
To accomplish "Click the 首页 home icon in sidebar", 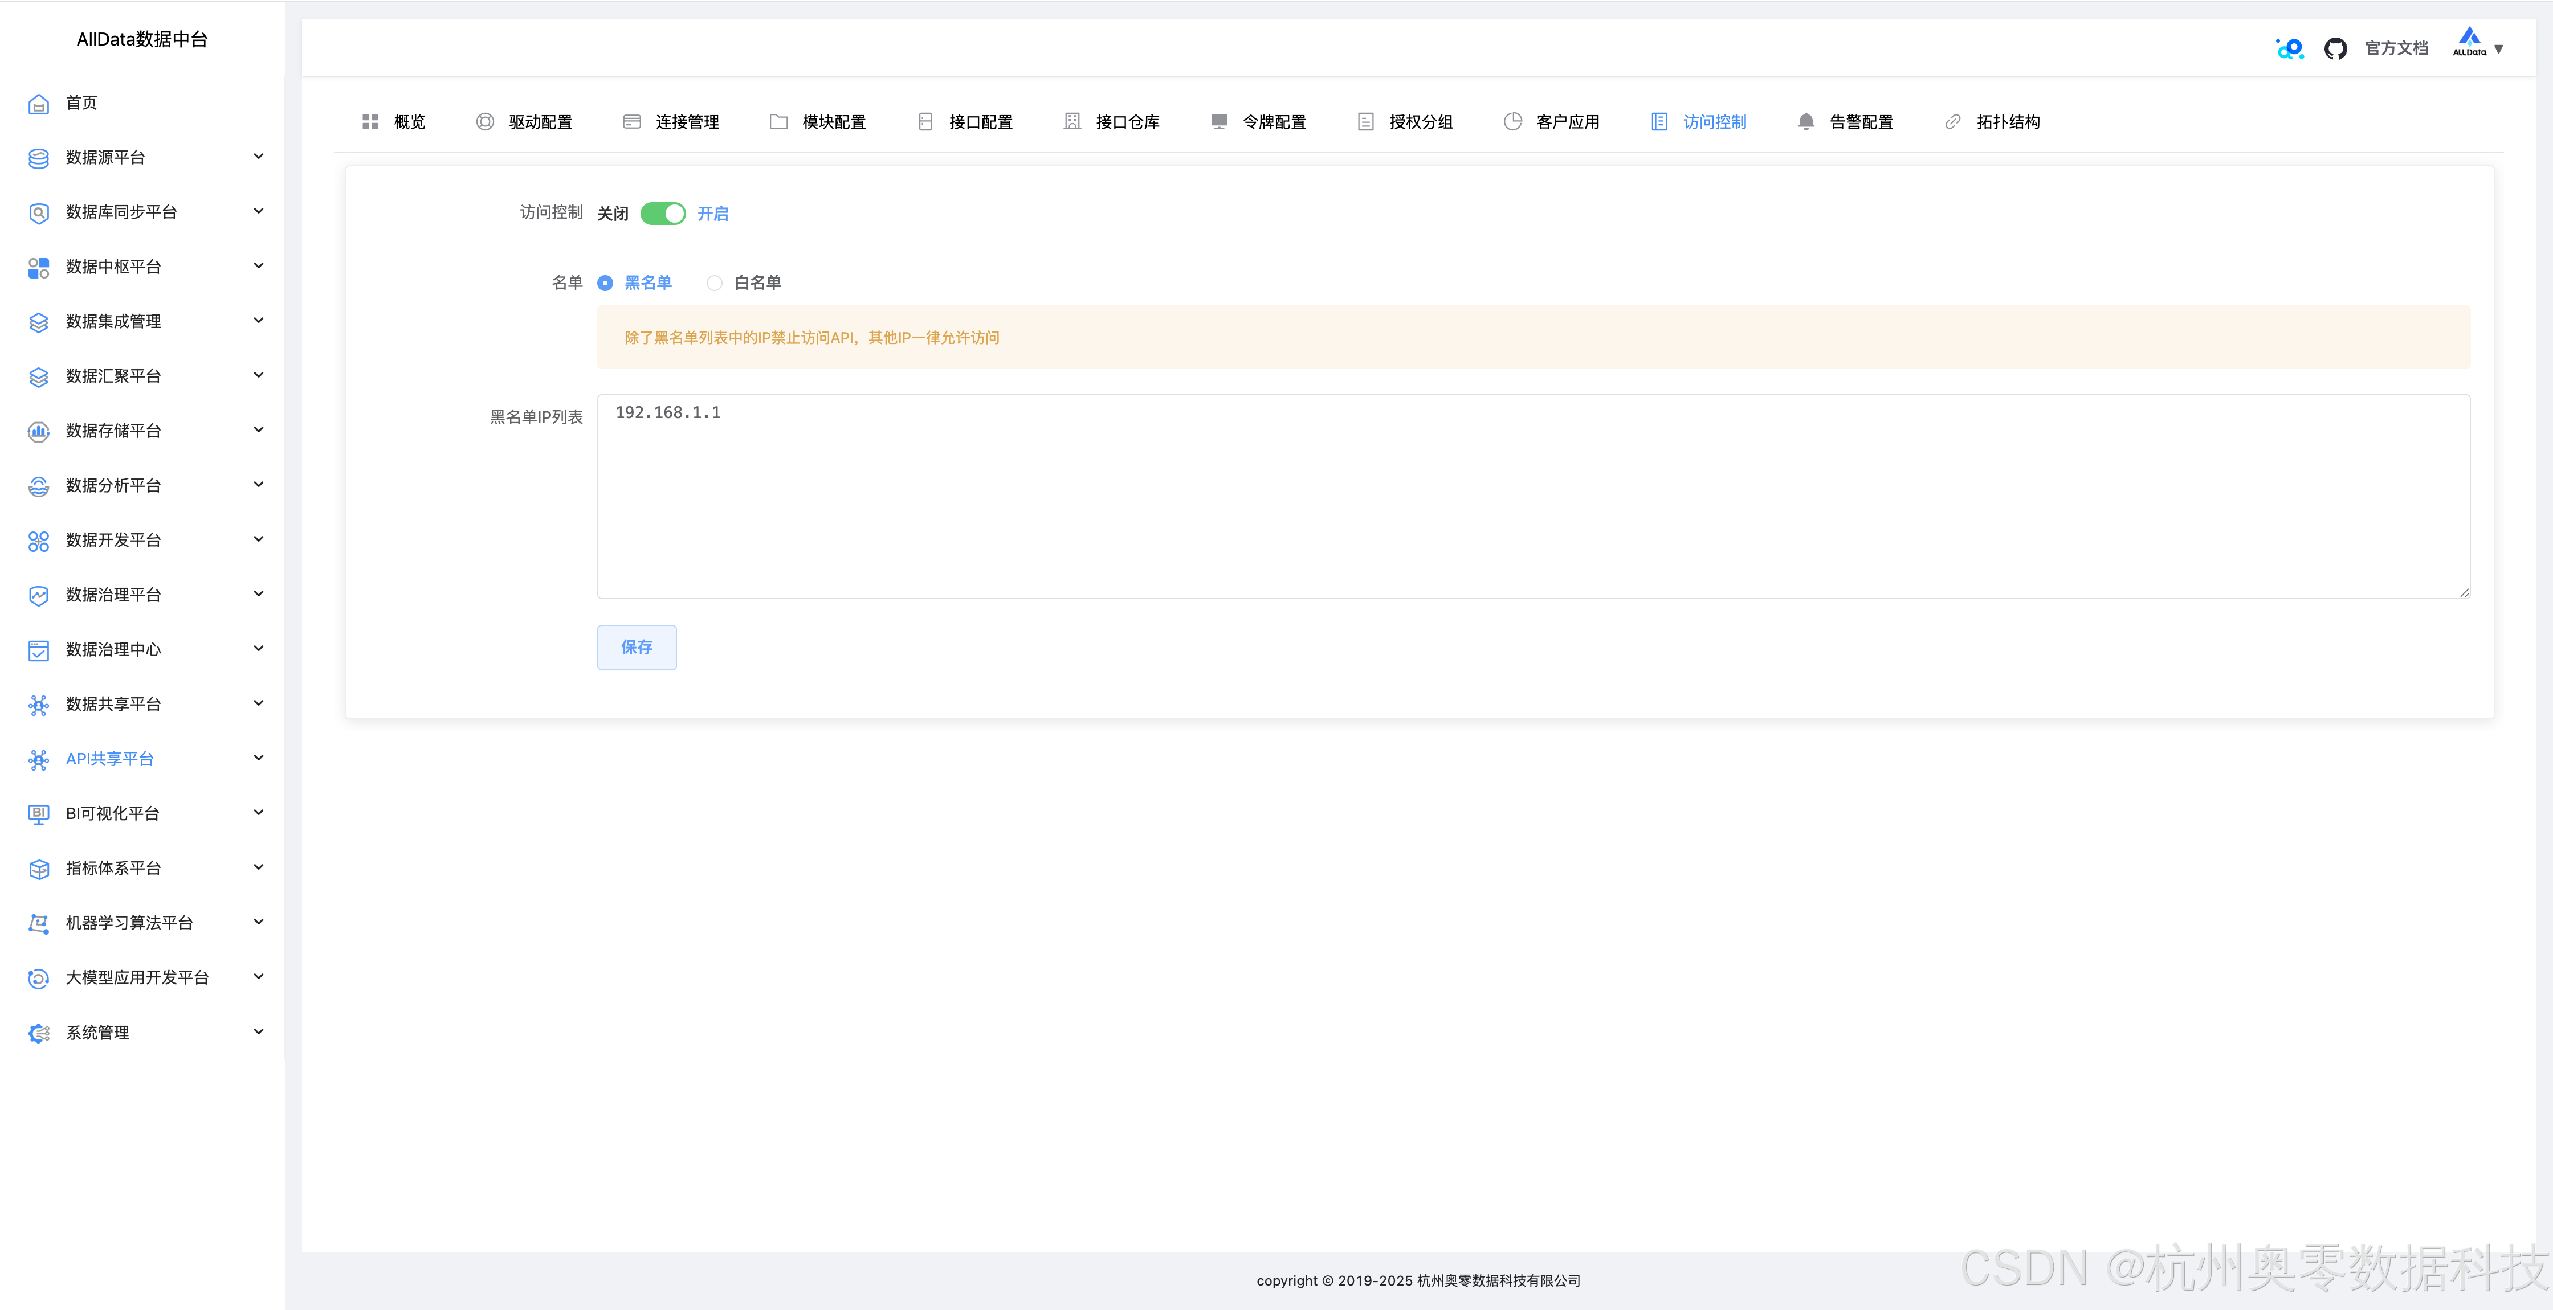I will [39, 104].
